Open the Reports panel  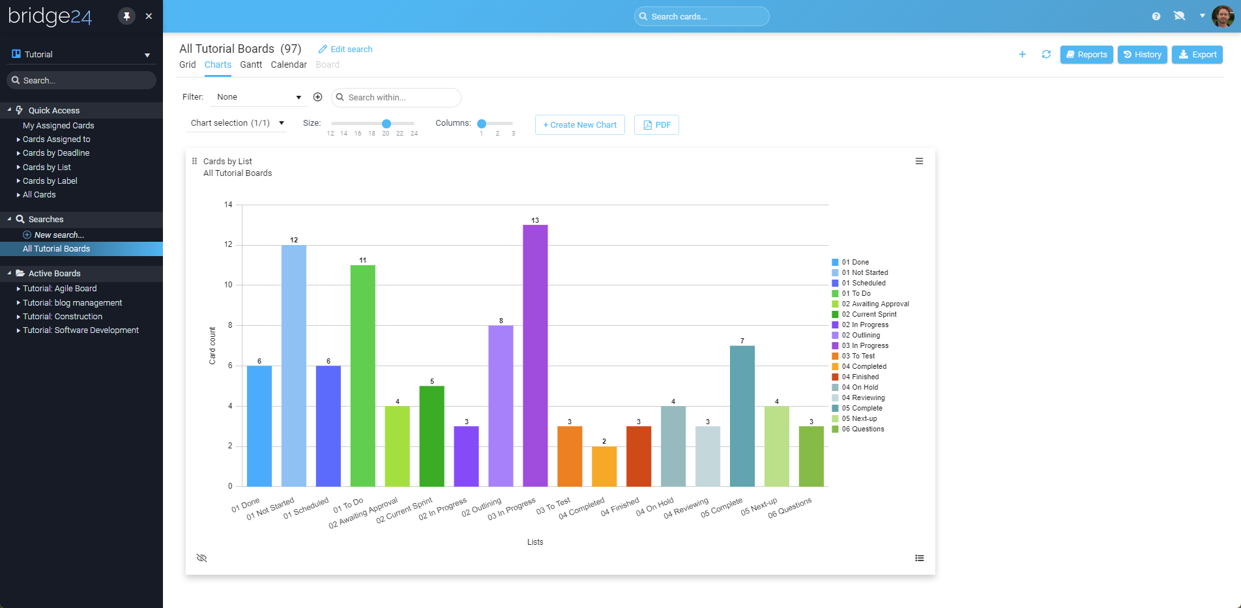[1086, 54]
